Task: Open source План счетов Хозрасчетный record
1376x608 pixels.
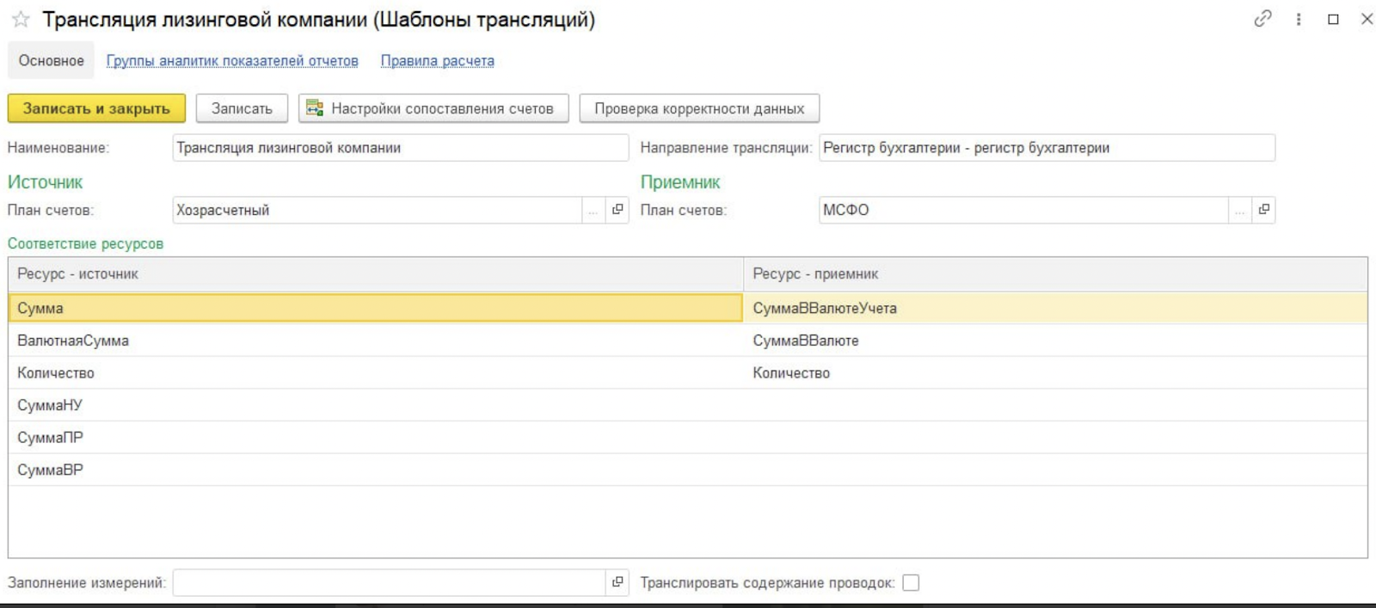Action: (x=617, y=210)
